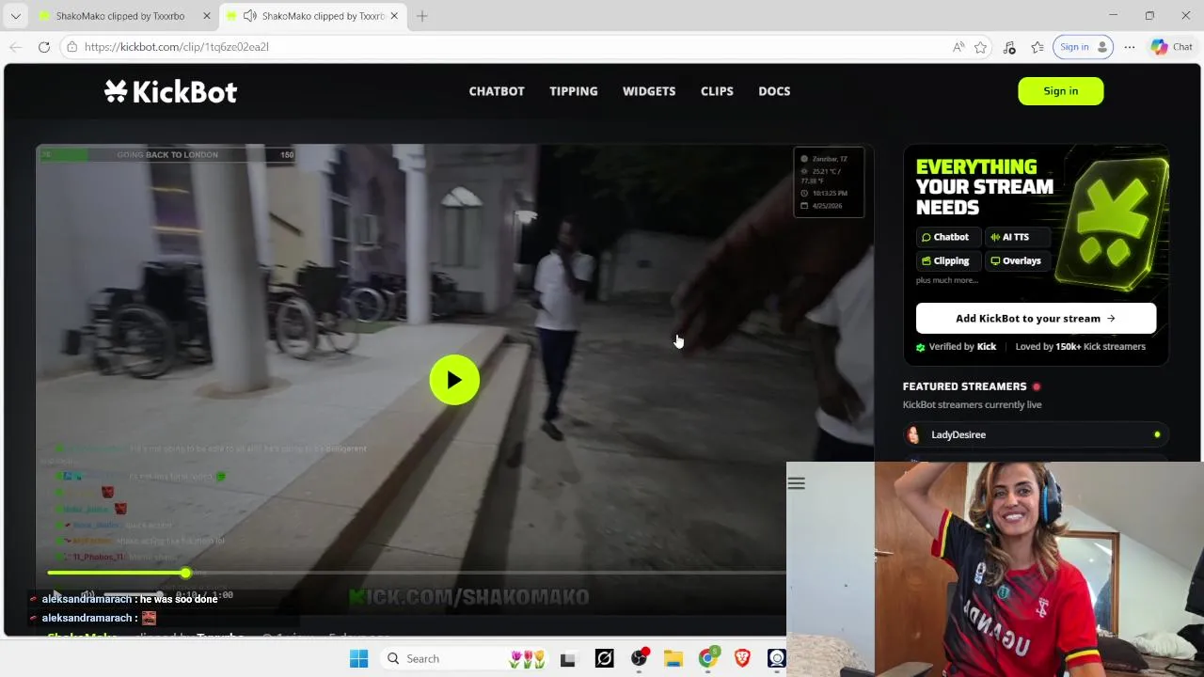
Task: Select the Overlays feature chip
Action: click(x=1016, y=260)
